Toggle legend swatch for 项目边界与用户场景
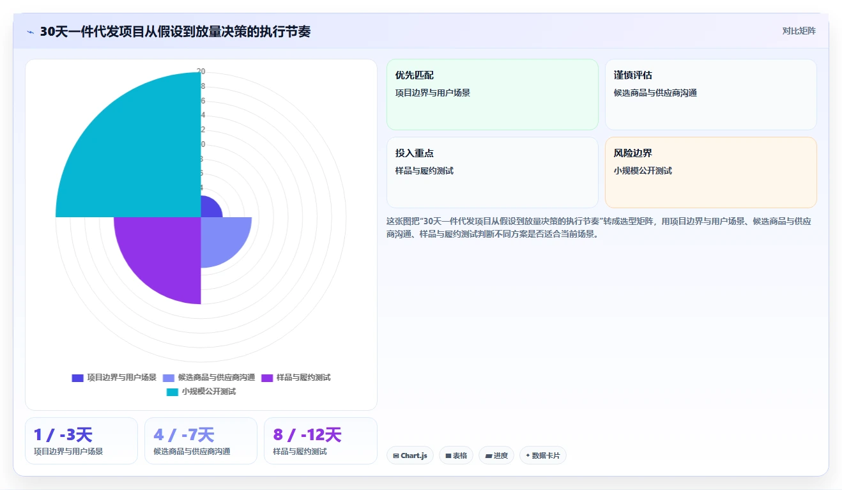This screenshot has height=490, width=842. coord(77,378)
